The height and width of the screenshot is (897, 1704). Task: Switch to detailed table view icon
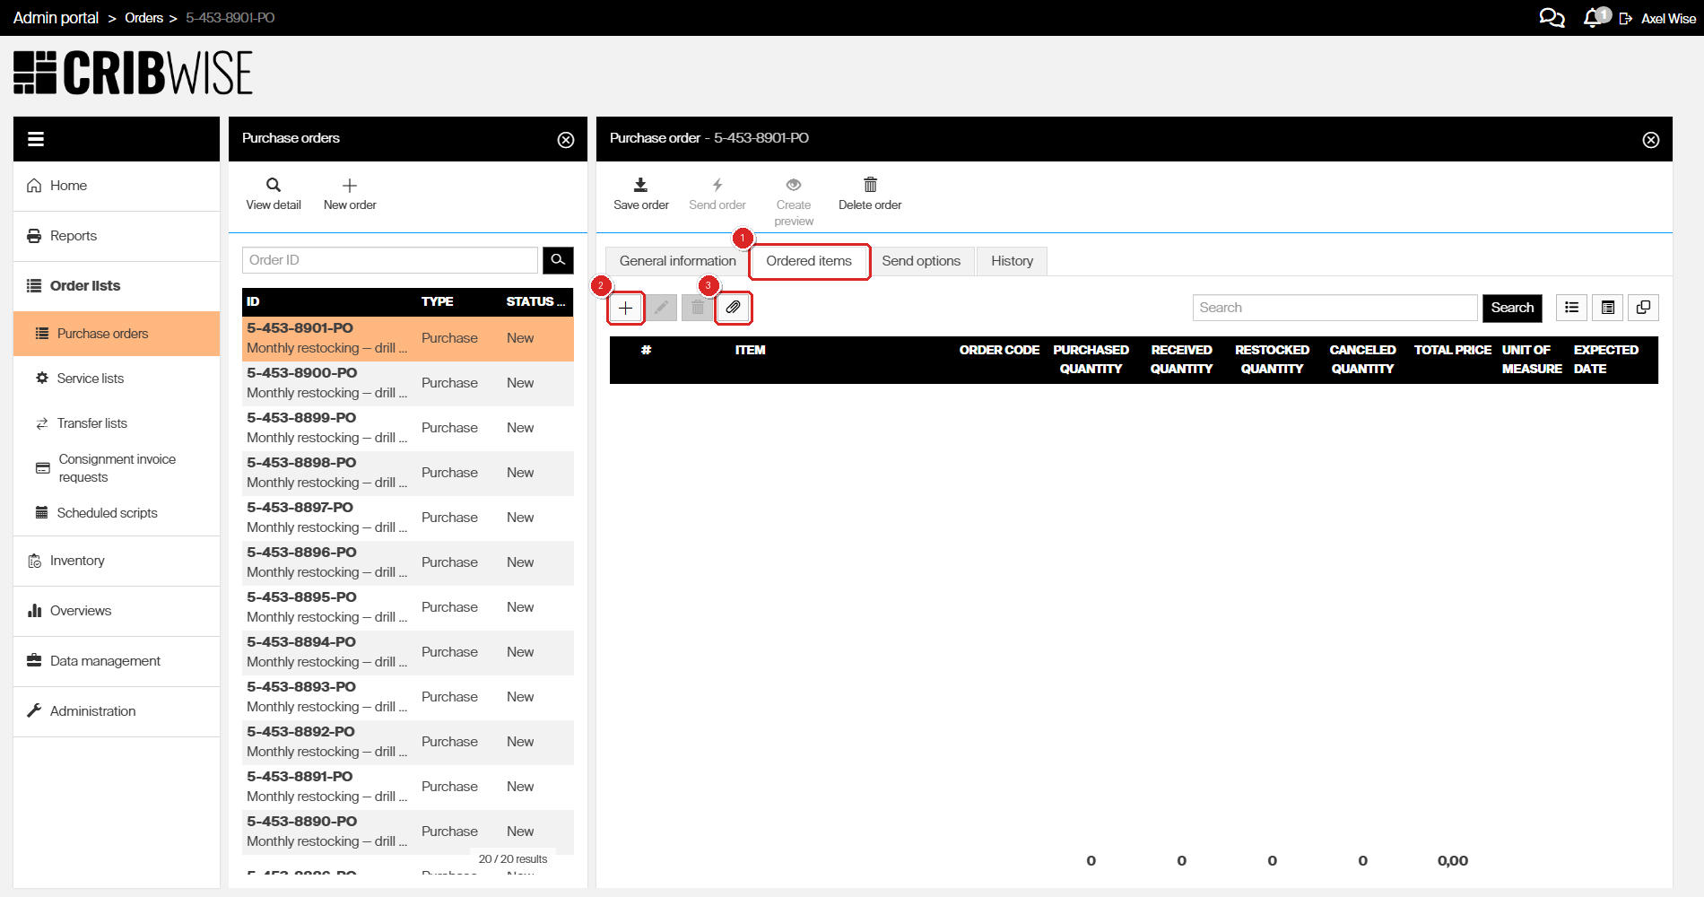[1607, 308]
